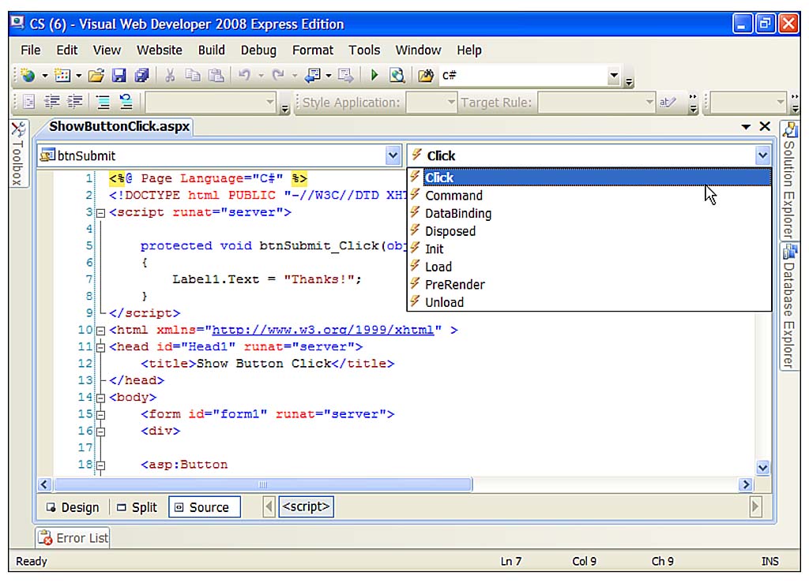Open the New Web Site dropdown arrow
The height and width of the screenshot is (583, 809).
45,76
